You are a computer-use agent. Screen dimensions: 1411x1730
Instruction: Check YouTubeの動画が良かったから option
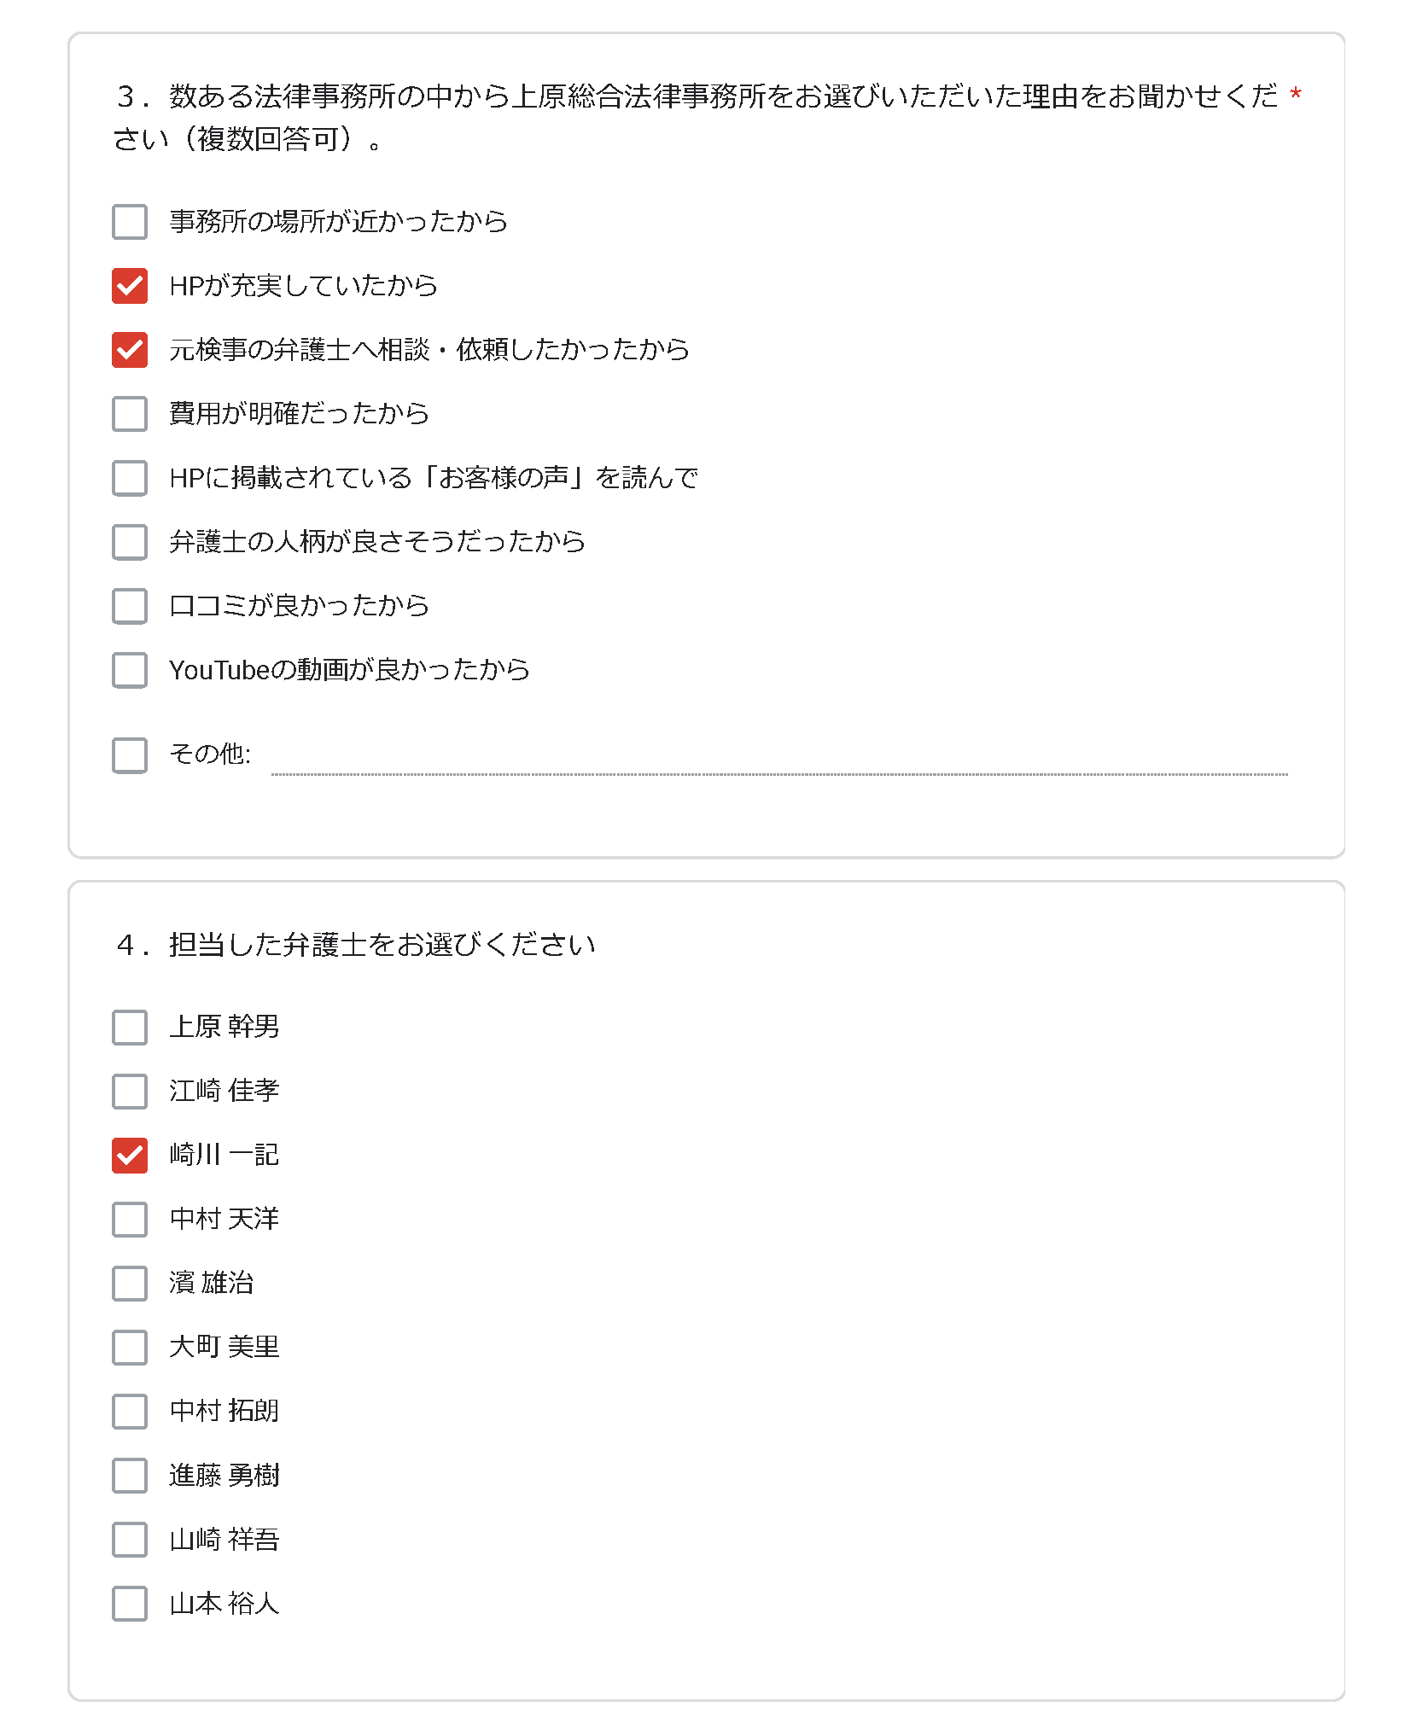[130, 670]
